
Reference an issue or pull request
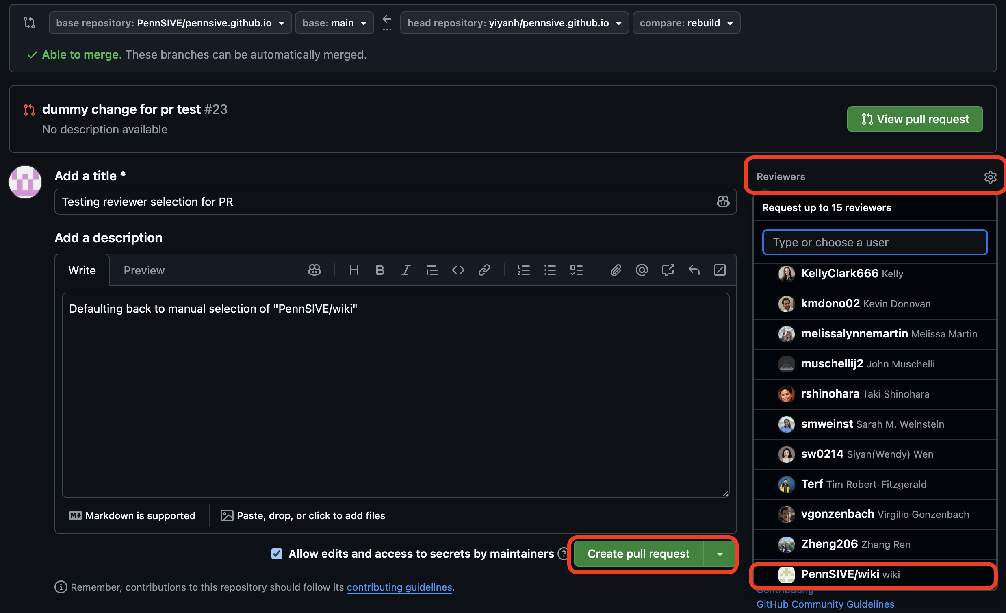coord(668,270)
